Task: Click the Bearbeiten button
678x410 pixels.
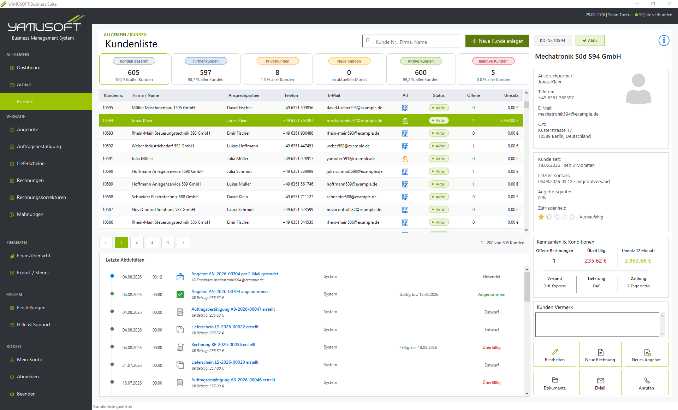Action: click(x=555, y=354)
